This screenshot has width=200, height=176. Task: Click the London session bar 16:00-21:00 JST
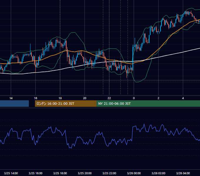click(x=66, y=104)
